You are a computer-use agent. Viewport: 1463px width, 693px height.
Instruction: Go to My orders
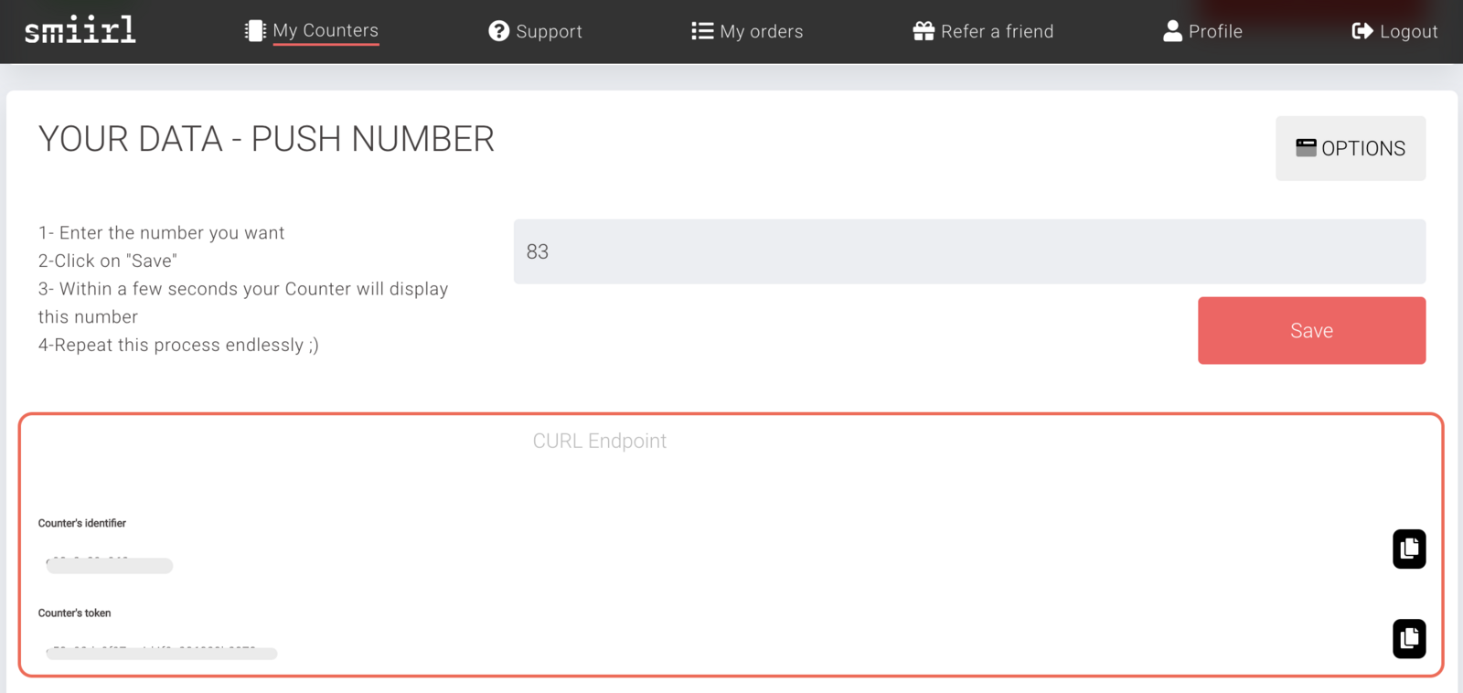pos(761,32)
